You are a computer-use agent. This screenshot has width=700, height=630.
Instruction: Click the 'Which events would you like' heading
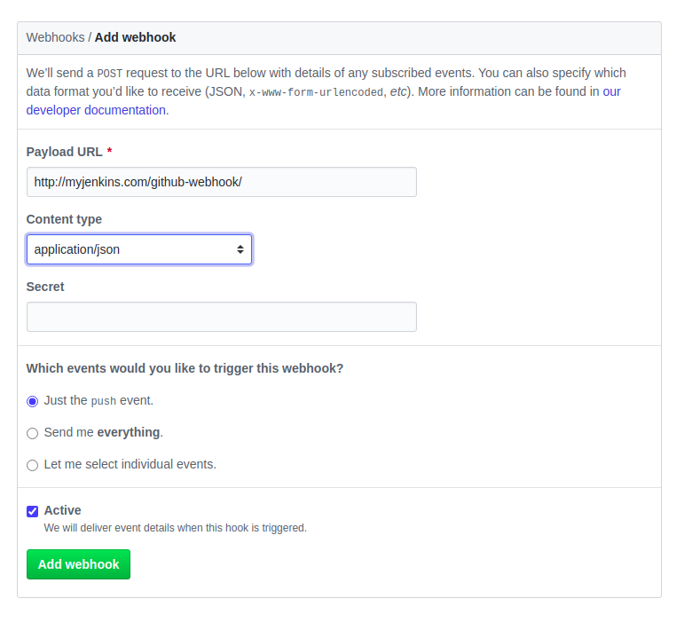185,368
